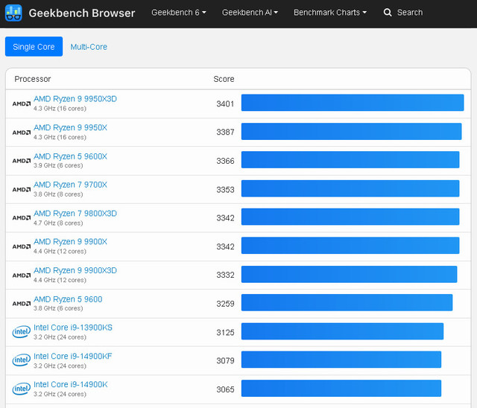Click AMD logo beside Ryzen 9 9950X3D

22,104
